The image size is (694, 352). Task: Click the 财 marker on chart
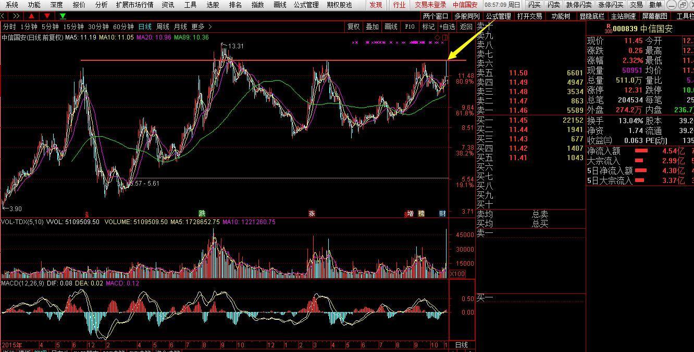coord(442,213)
